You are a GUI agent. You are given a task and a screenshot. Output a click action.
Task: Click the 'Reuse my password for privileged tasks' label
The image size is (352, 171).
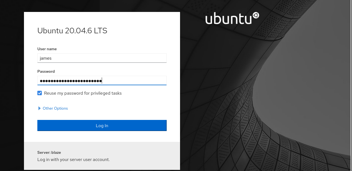(83, 93)
